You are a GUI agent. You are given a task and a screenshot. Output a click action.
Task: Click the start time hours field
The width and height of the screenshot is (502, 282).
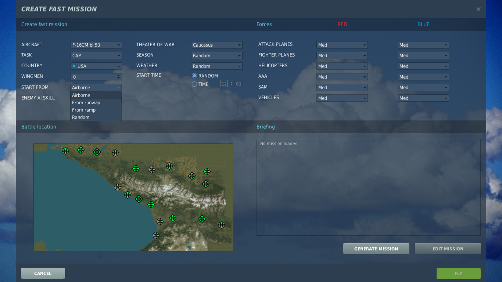224,84
